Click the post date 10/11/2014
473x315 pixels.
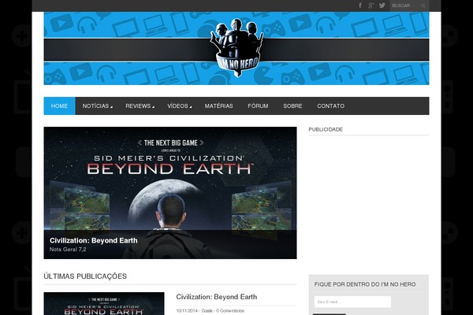(x=187, y=311)
